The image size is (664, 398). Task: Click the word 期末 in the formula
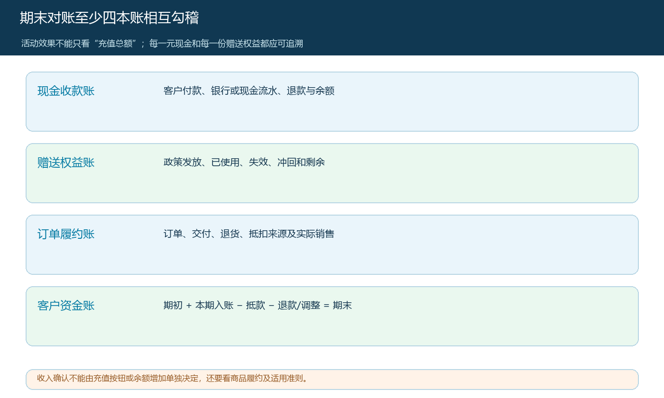coord(342,305)
